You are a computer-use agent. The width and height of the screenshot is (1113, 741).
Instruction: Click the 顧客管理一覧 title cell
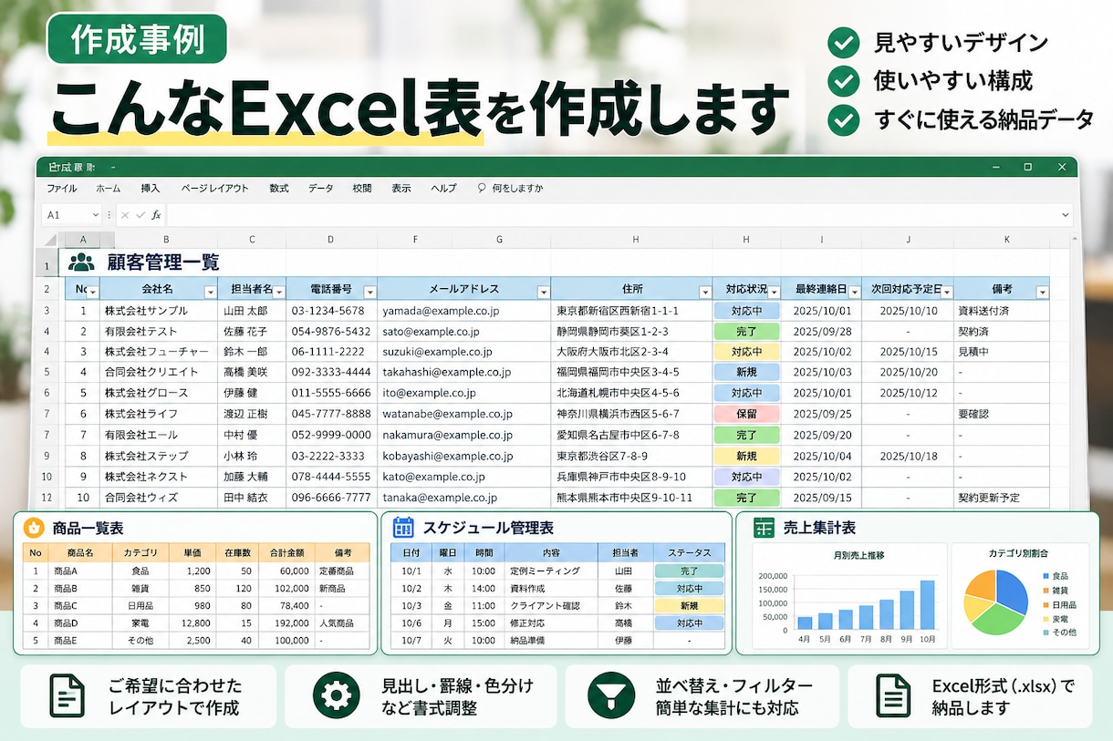pos(163,263)
